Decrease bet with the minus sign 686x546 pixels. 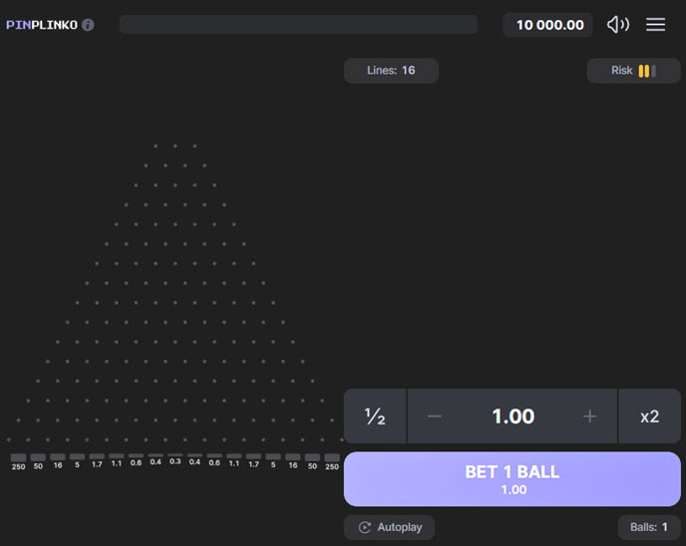[x=435, y=416]
